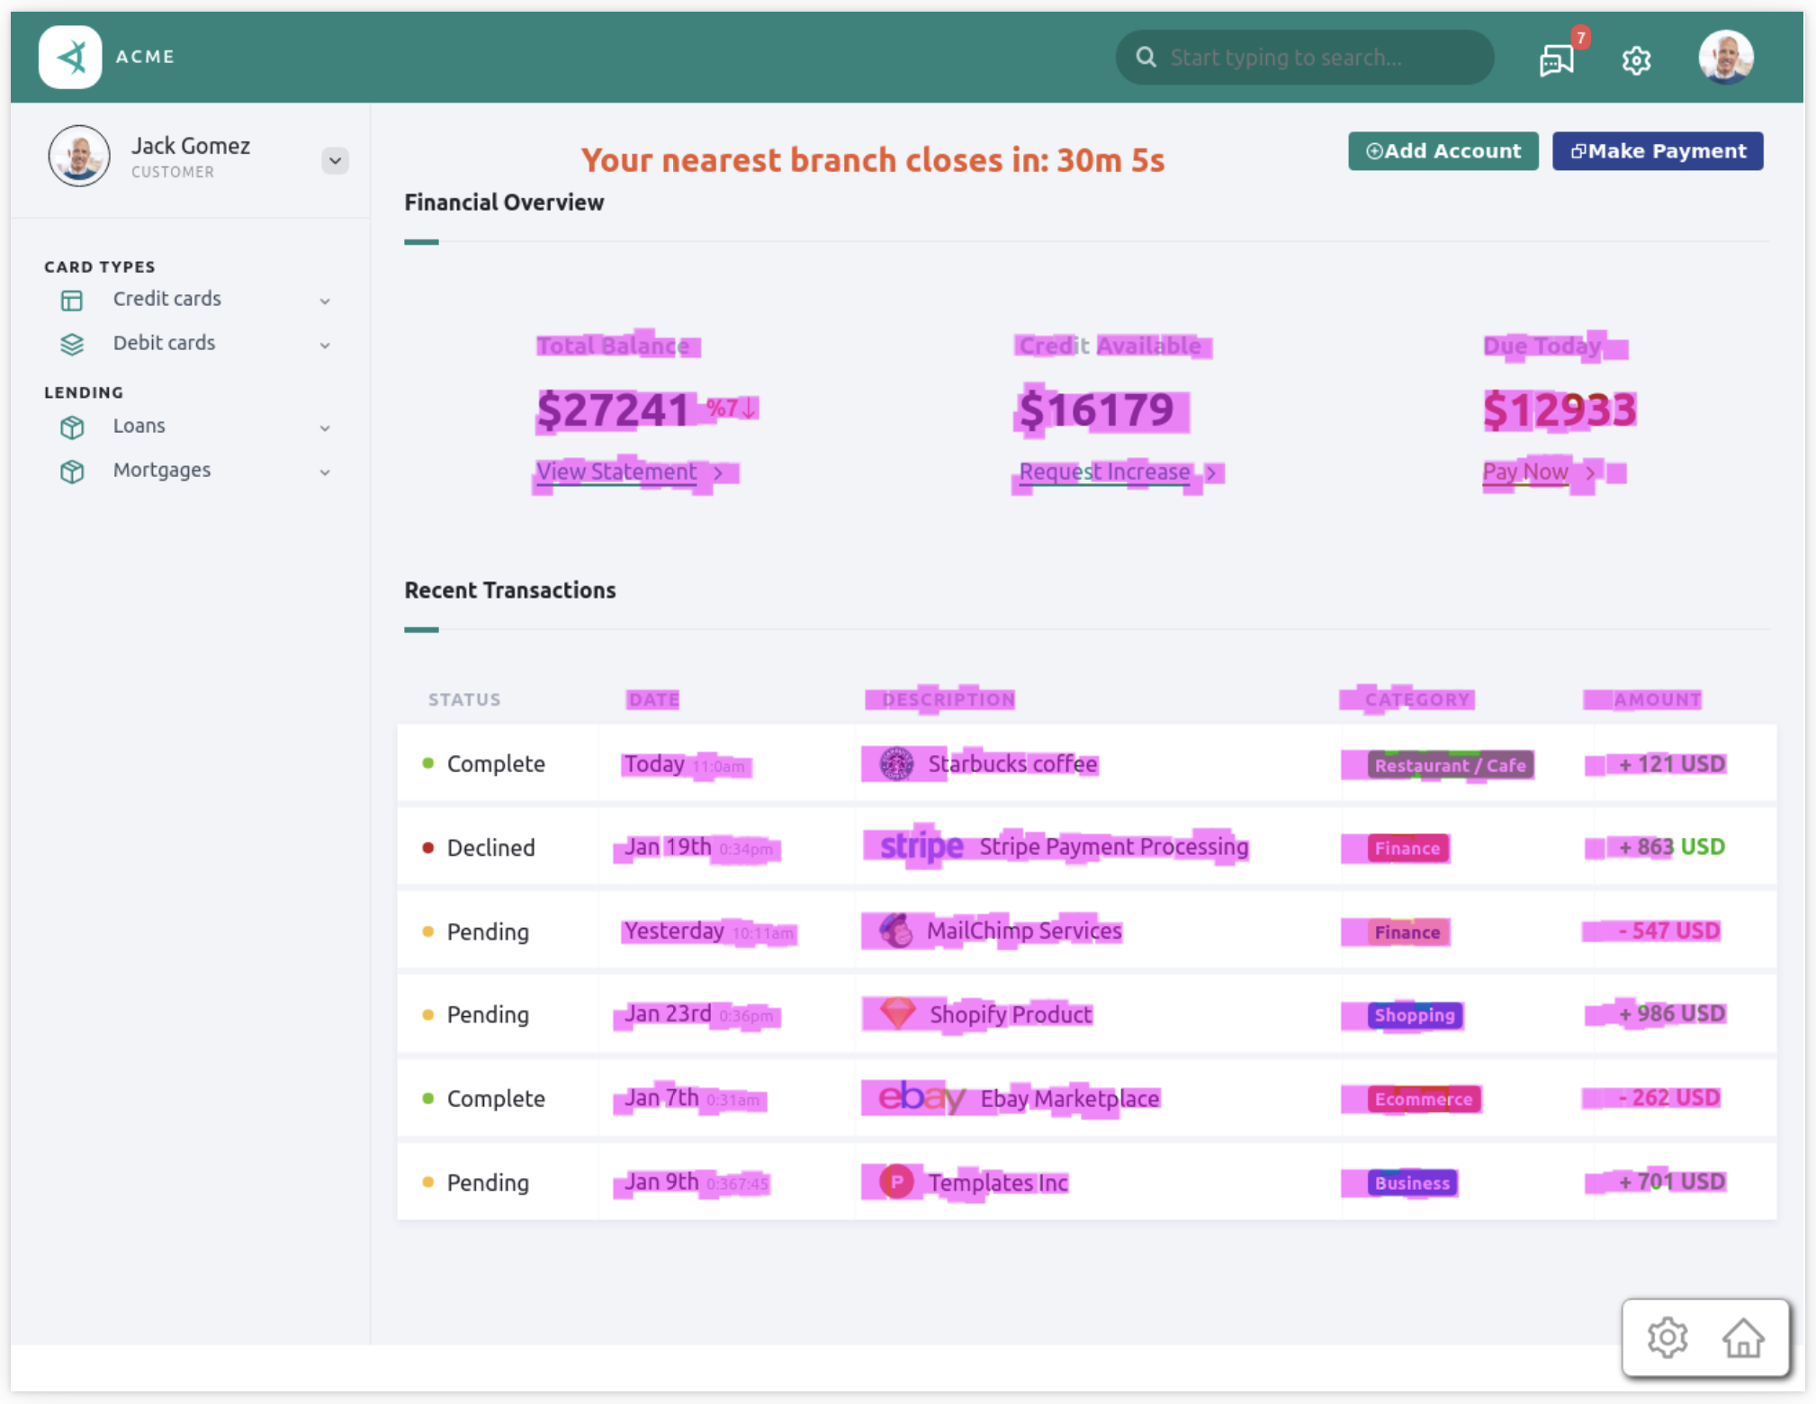Click the user avatar in header
1816x1404 pixels.
point(1724,57)
